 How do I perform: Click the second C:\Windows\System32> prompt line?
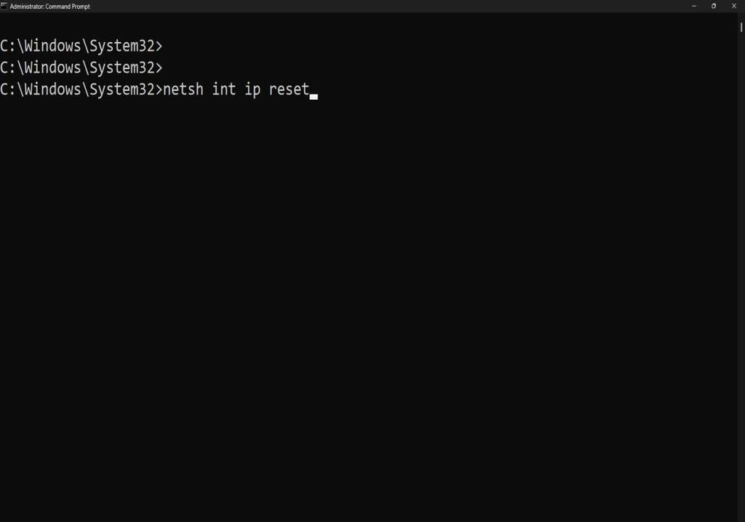tap(81, 68)
